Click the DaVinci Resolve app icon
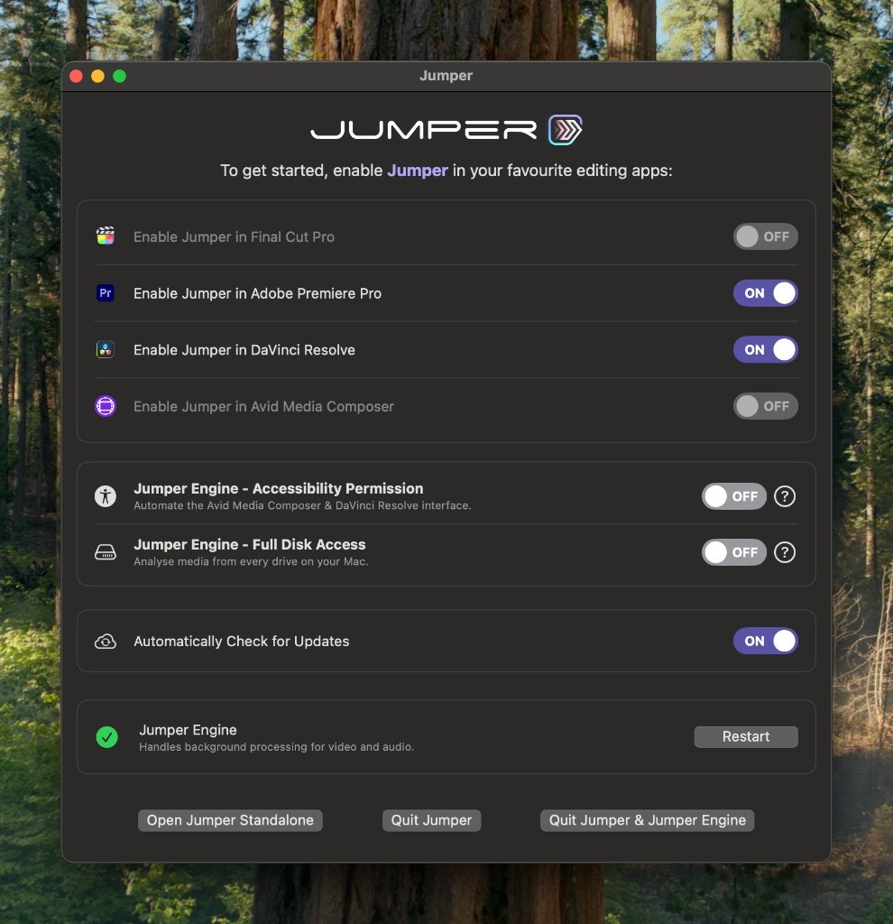 tap(106, 349)
